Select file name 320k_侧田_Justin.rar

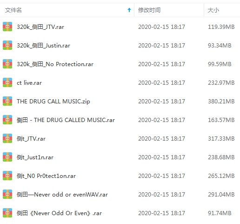click(43, 46)
